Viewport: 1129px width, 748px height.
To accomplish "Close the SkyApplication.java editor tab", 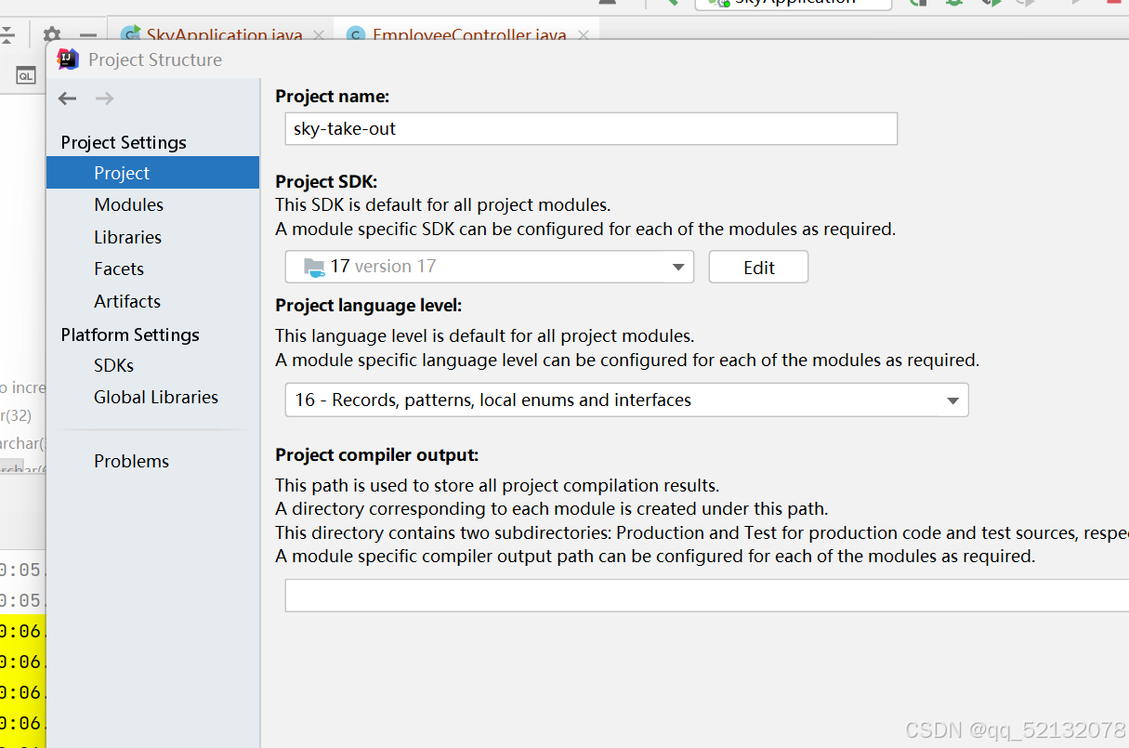I will (x=319, y=35).
